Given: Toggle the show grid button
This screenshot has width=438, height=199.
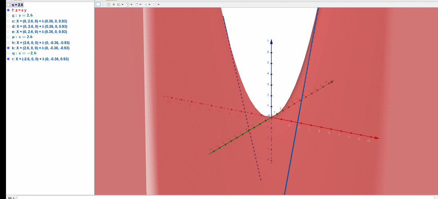Looking at the screenshot, I should (x=103, y=5).
